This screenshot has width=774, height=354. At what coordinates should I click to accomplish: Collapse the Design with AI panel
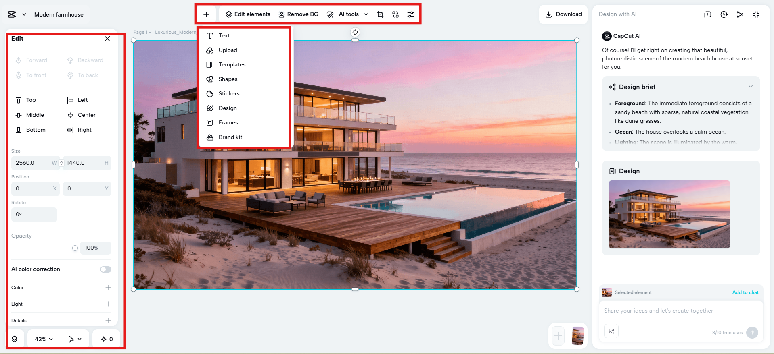(x=756, y=14)
